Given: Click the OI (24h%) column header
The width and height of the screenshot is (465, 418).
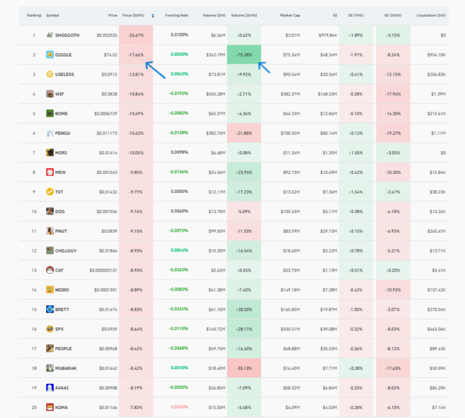Looking at the screenshot, I should [394, 15].
